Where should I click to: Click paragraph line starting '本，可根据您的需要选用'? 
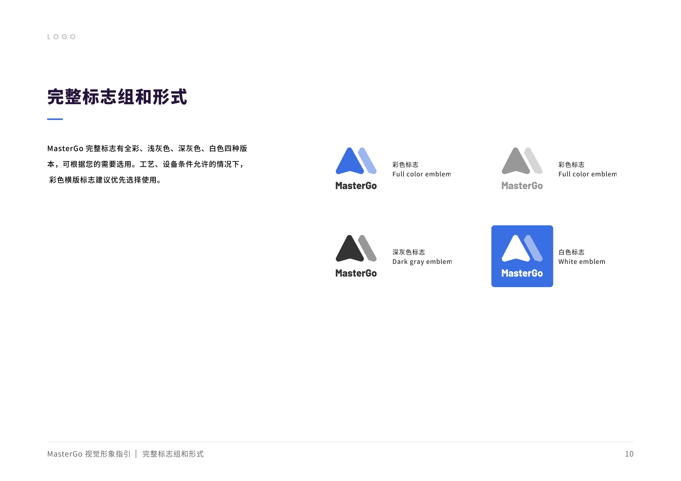pyautogui.click(x=146, y=164)
